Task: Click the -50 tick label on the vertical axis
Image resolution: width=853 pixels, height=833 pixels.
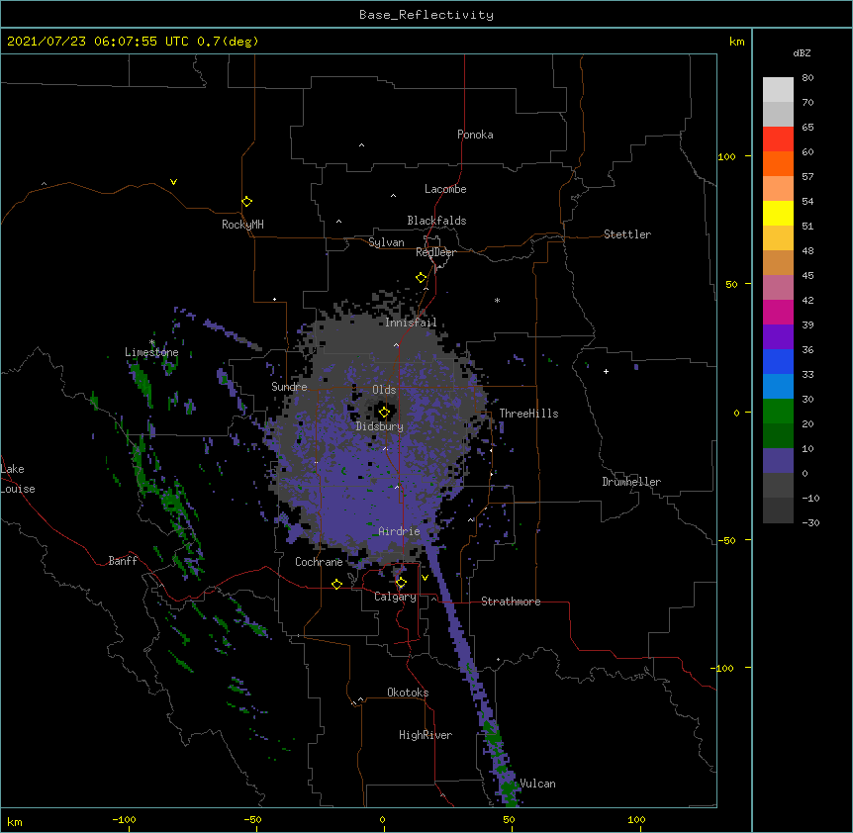Action: tap(726, 540)
